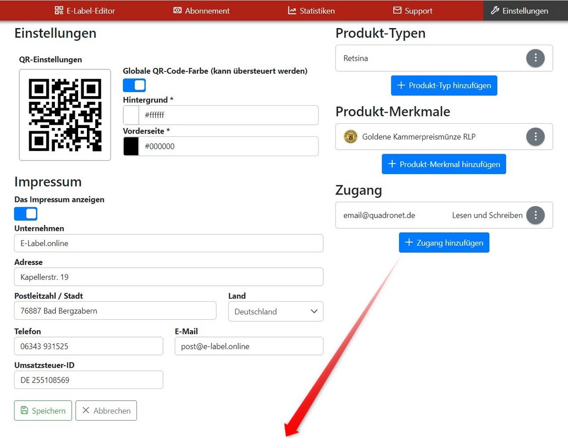This screenshot has width=568, height=439.
Task: Click the Umsatzsteuer-ID input field
Action: (x=89, y=380)
